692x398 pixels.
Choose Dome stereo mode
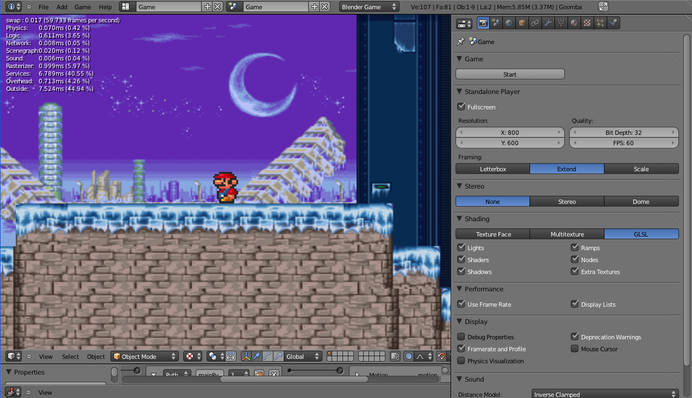641,201
